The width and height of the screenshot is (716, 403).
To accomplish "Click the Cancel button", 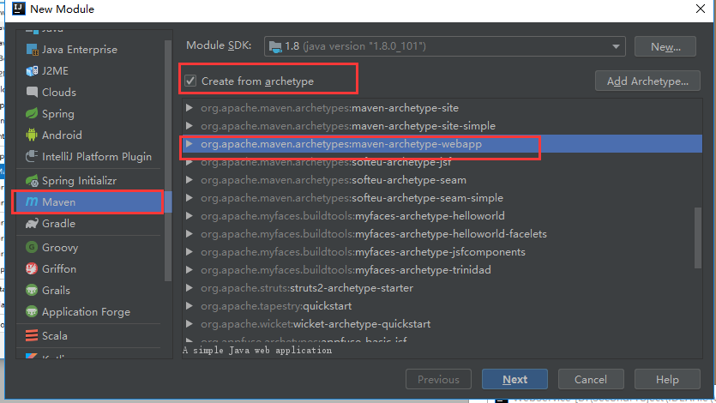I will (x=591, y=379).
